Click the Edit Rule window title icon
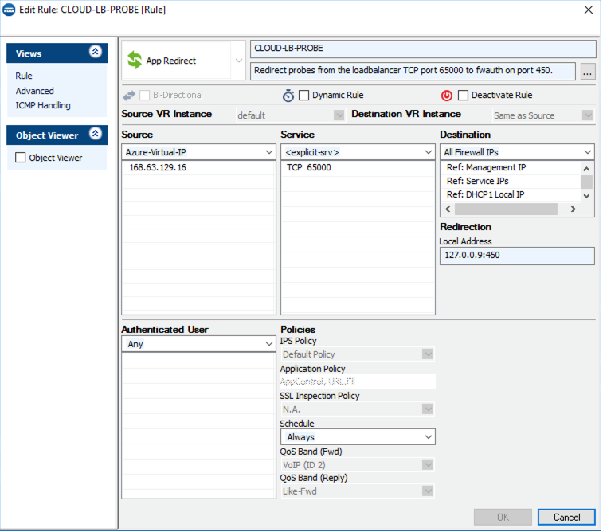Image resolution: width=603 pixels, height=532 pixels. [9, 10]
